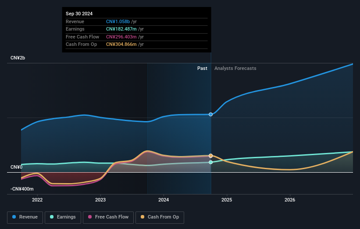Click the Free Cash Flow label in tooltip
The width and height of the screenshot is (360, 229).
point(82,37)
